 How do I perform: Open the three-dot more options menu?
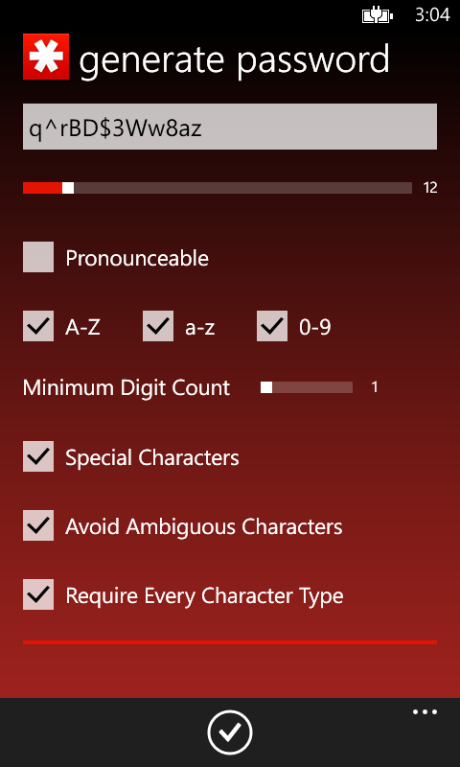point(425,712)
